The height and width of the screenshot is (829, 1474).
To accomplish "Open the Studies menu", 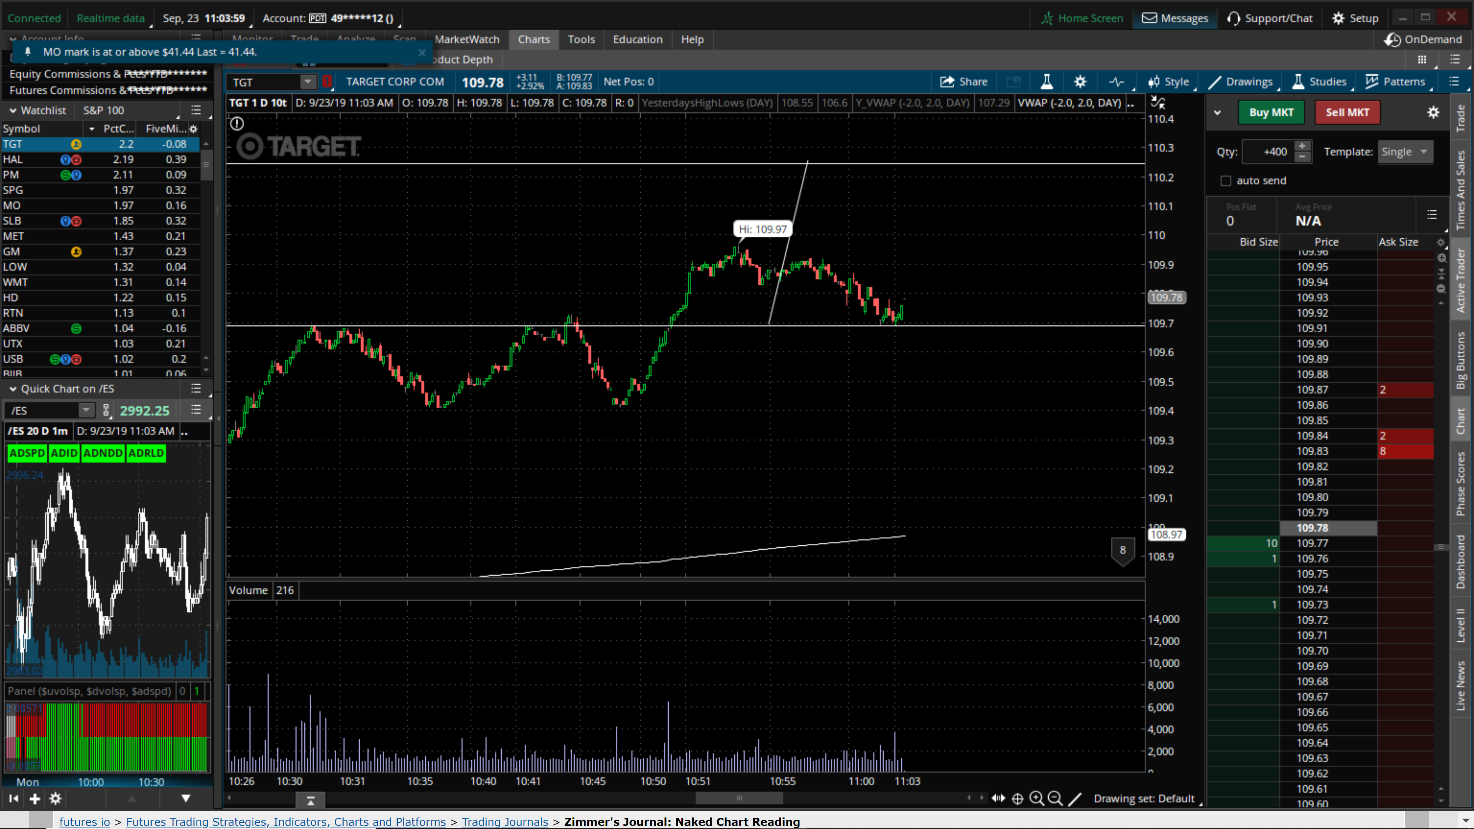I will coord(1320,82).
